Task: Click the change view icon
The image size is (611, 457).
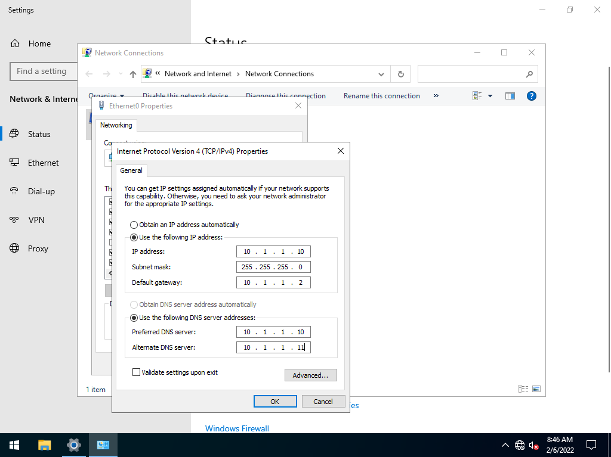Action: point(477,96)
